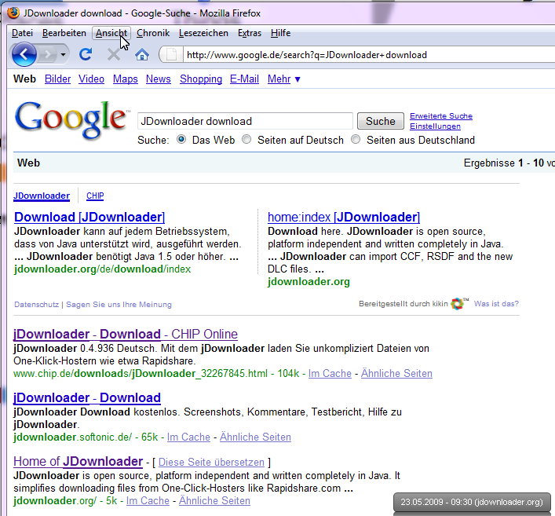The height and width of the screenshot is (516, 555).
Task: Click the Firefox back arrow button
Action: point(24,54)
